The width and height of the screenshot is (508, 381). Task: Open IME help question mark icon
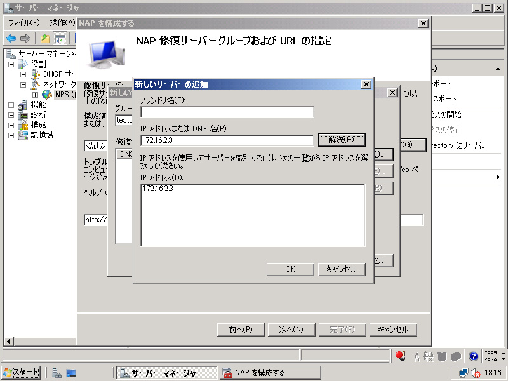473,356
